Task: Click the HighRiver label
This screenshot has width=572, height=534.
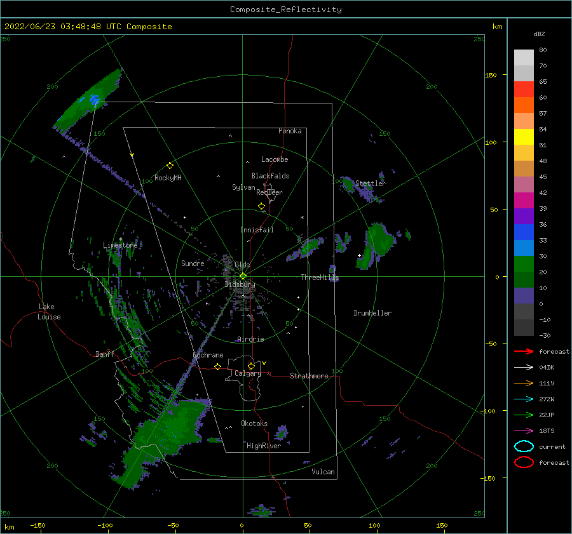Action: [x=264, y=446]
